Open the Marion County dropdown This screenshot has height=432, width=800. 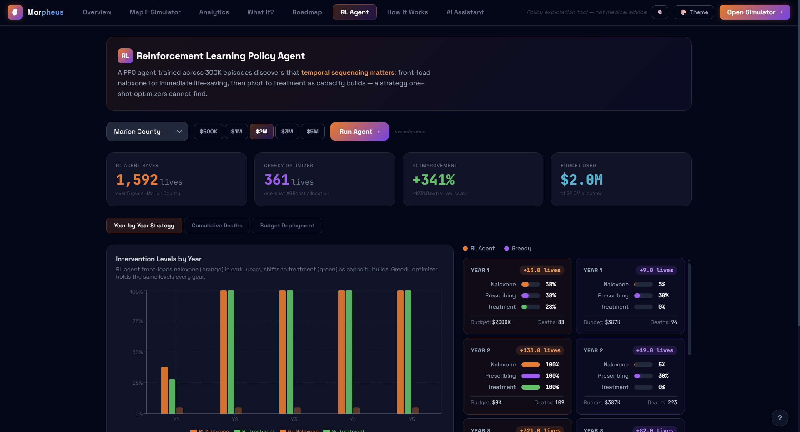(147, 132)
